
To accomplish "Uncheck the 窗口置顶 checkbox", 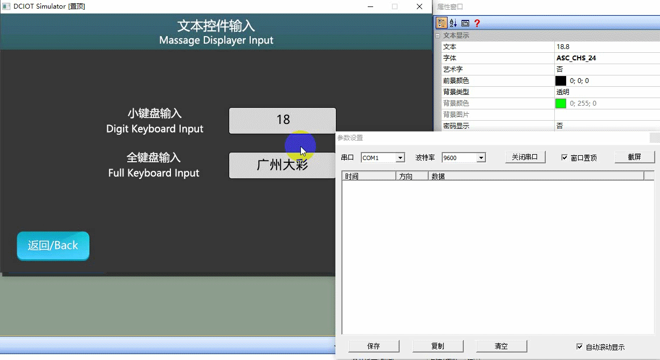I will point(565,157).
